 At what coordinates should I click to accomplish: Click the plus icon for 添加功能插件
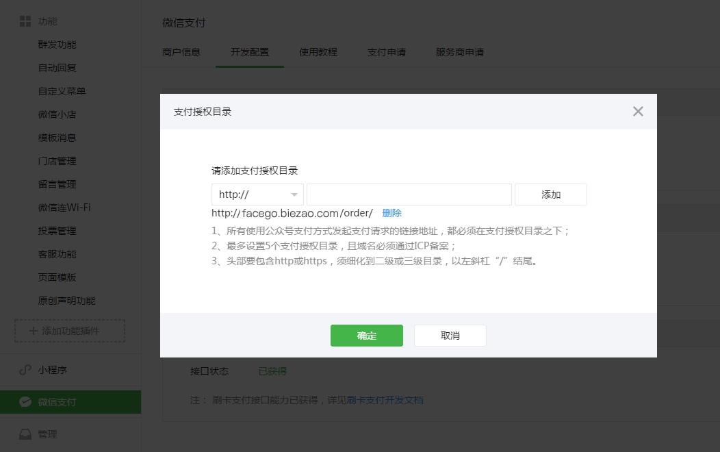33,331
